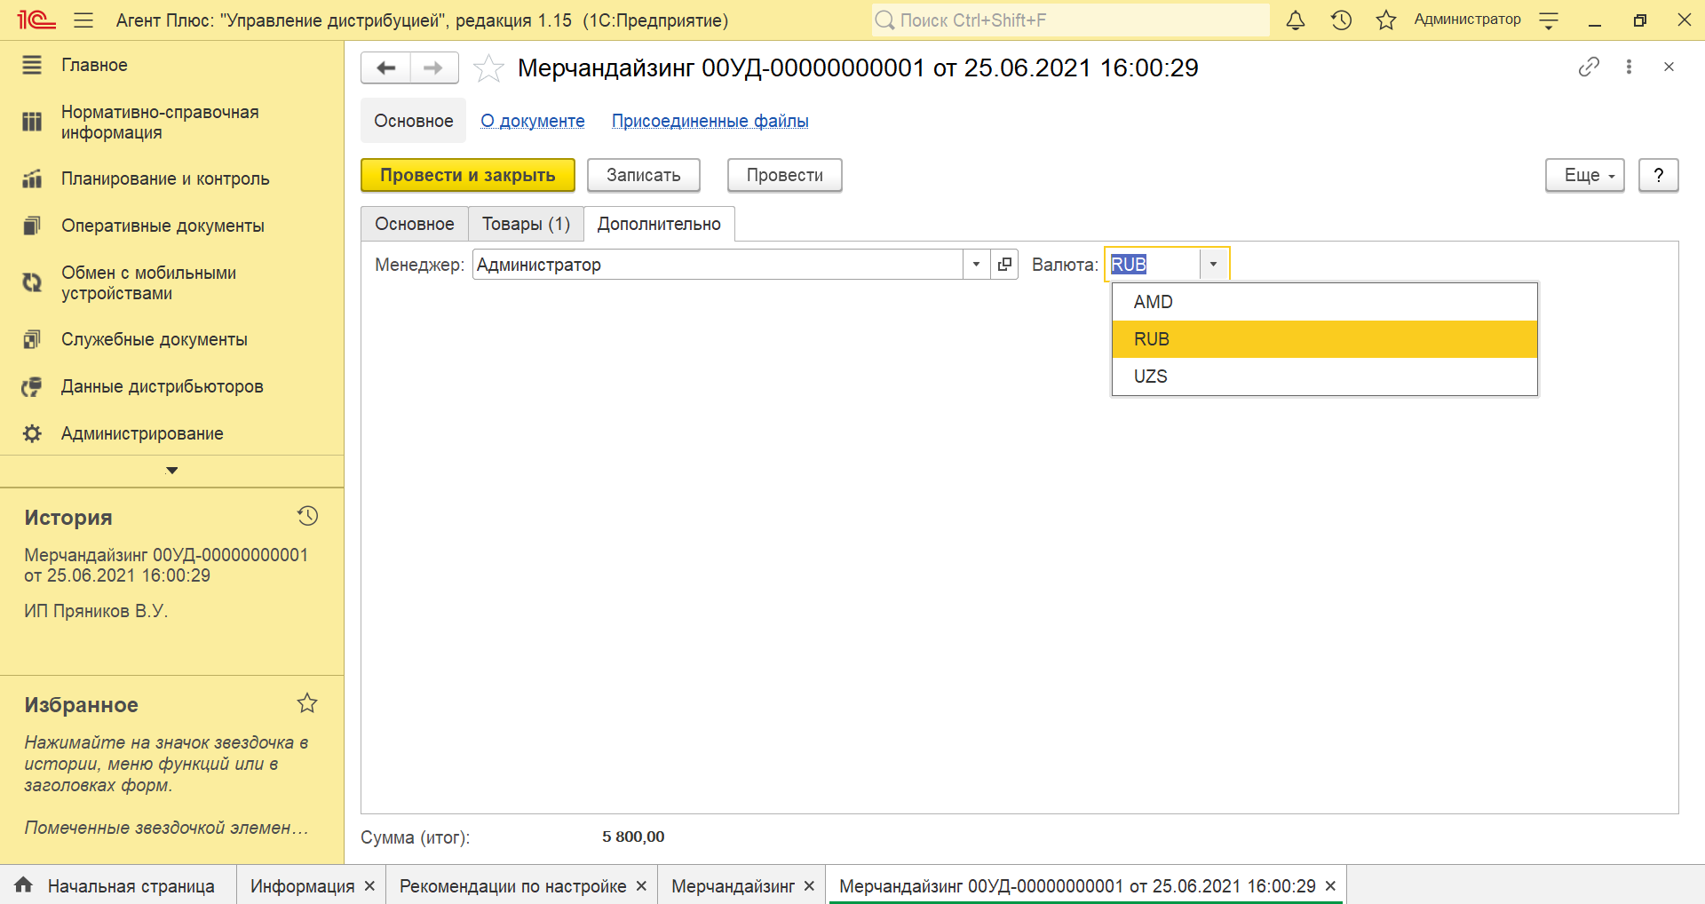
Task: Switch to Рекомендации по настройке tab
Action: pos(513,886)
